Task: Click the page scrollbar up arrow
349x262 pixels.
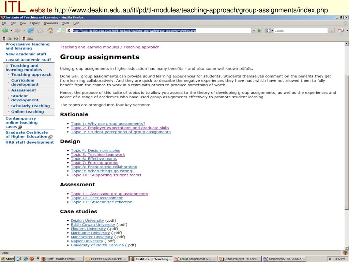Action: click(x=347, y=44)
